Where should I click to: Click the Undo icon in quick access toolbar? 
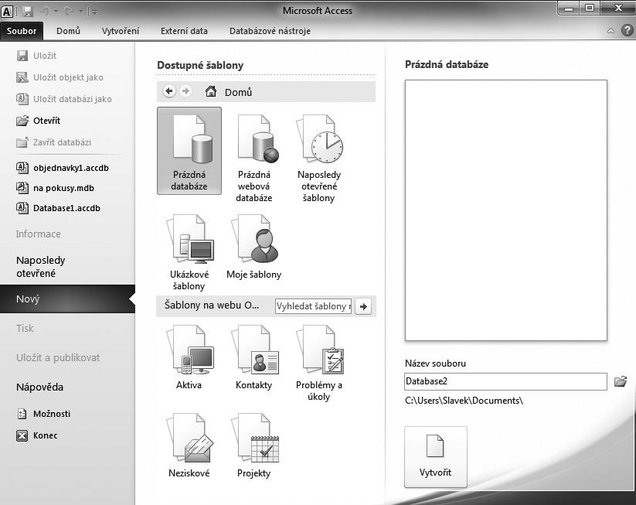(x=45, y=12)
